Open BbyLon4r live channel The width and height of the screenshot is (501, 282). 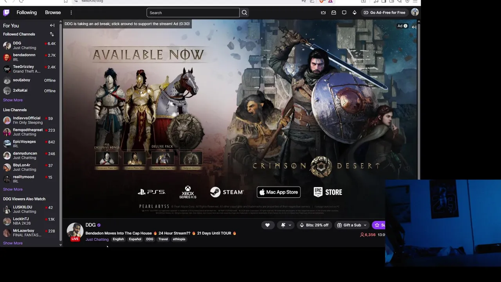tap(30, 167)
